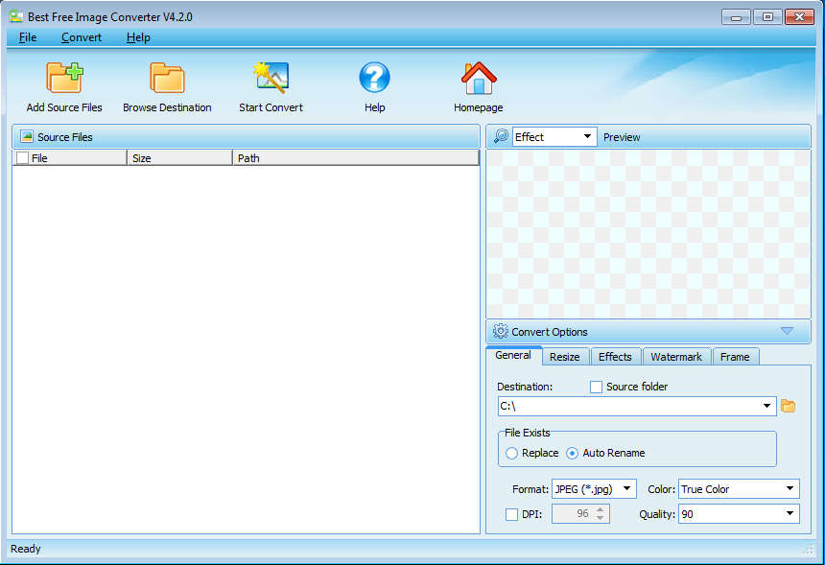Tick the DPI checkbox
Viewport: 825px width, 565px height.
(x=512, y=514)
